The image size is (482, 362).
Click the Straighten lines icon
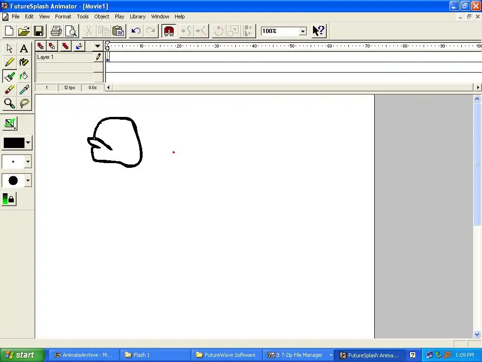201,31
